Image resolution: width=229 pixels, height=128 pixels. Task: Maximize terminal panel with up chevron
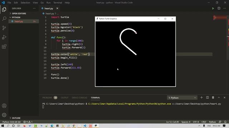pos(219,97)
